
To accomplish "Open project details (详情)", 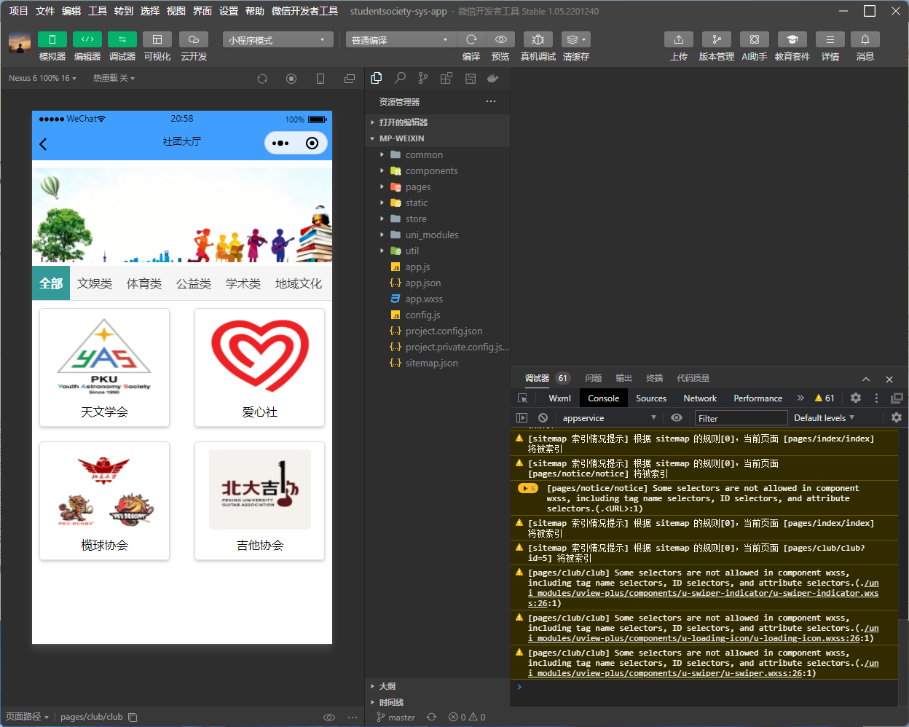I will pos(830,39).
